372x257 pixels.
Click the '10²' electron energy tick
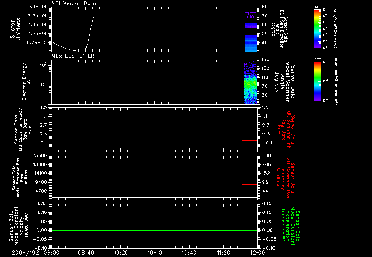44,65
